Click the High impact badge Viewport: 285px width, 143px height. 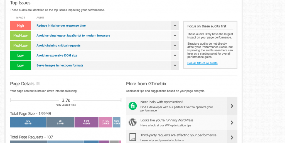(x=21, y=25)
